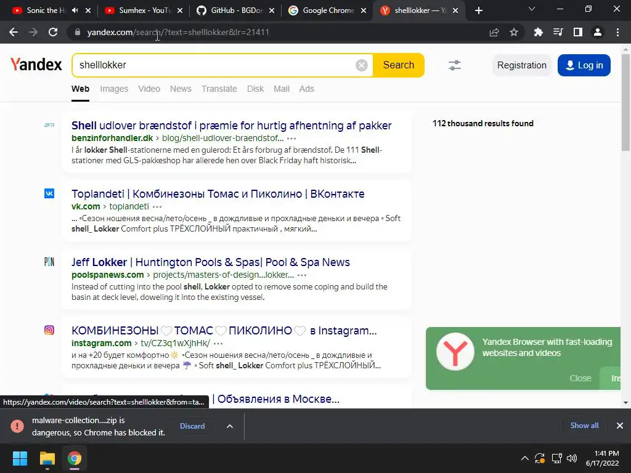Share this page via address bar icon

coord(494,32)
